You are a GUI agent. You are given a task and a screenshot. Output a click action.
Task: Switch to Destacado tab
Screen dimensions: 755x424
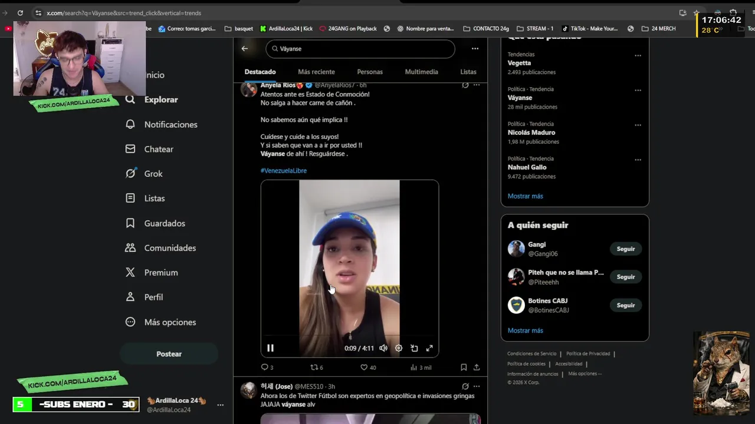click(260, 72)
